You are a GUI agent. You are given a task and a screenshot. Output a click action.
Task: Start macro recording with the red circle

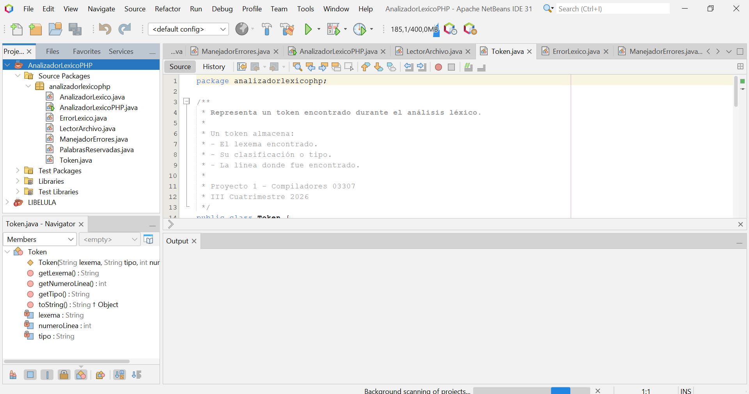(438, 67)
